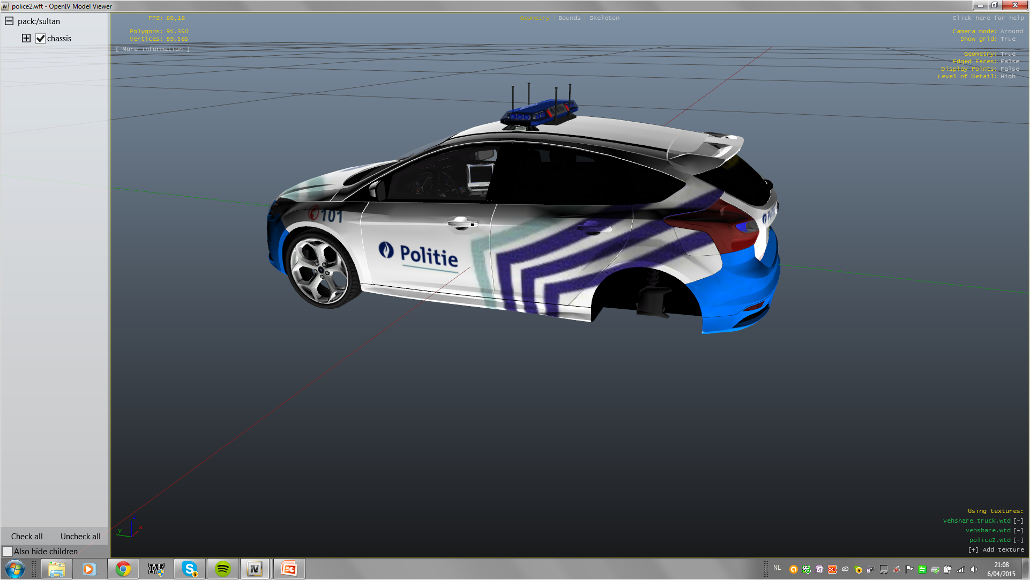
Task: Open Windows Media Player taskbar icon
Action: 89,569
